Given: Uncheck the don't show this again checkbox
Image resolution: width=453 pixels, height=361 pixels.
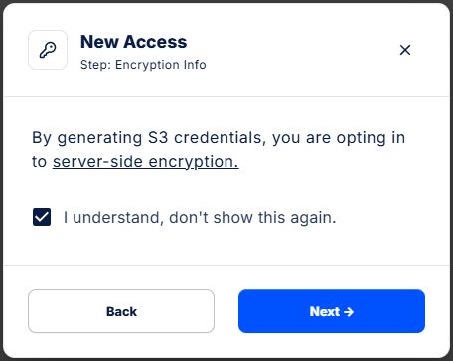Looking at the screenshot, I should 42,217.
